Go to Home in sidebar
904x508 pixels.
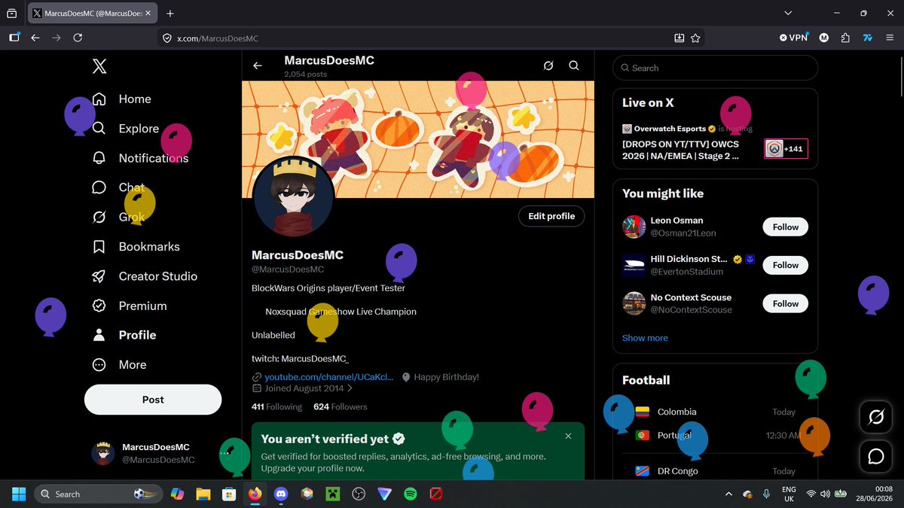point(121,99)
